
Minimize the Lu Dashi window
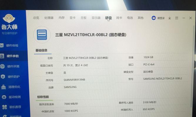(x=184, y=18)
